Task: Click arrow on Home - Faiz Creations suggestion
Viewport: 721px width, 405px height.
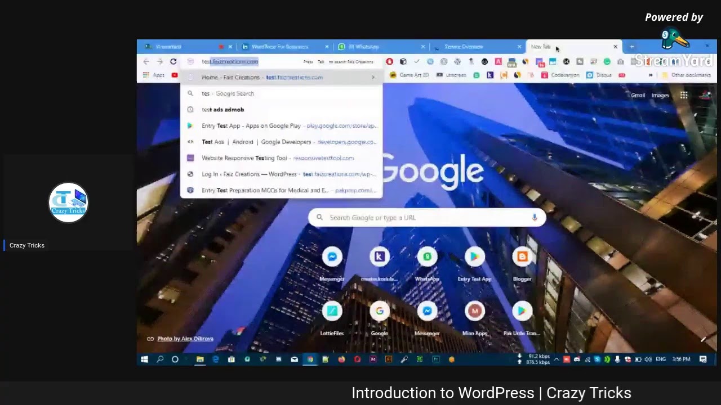Action: point(373,78)
